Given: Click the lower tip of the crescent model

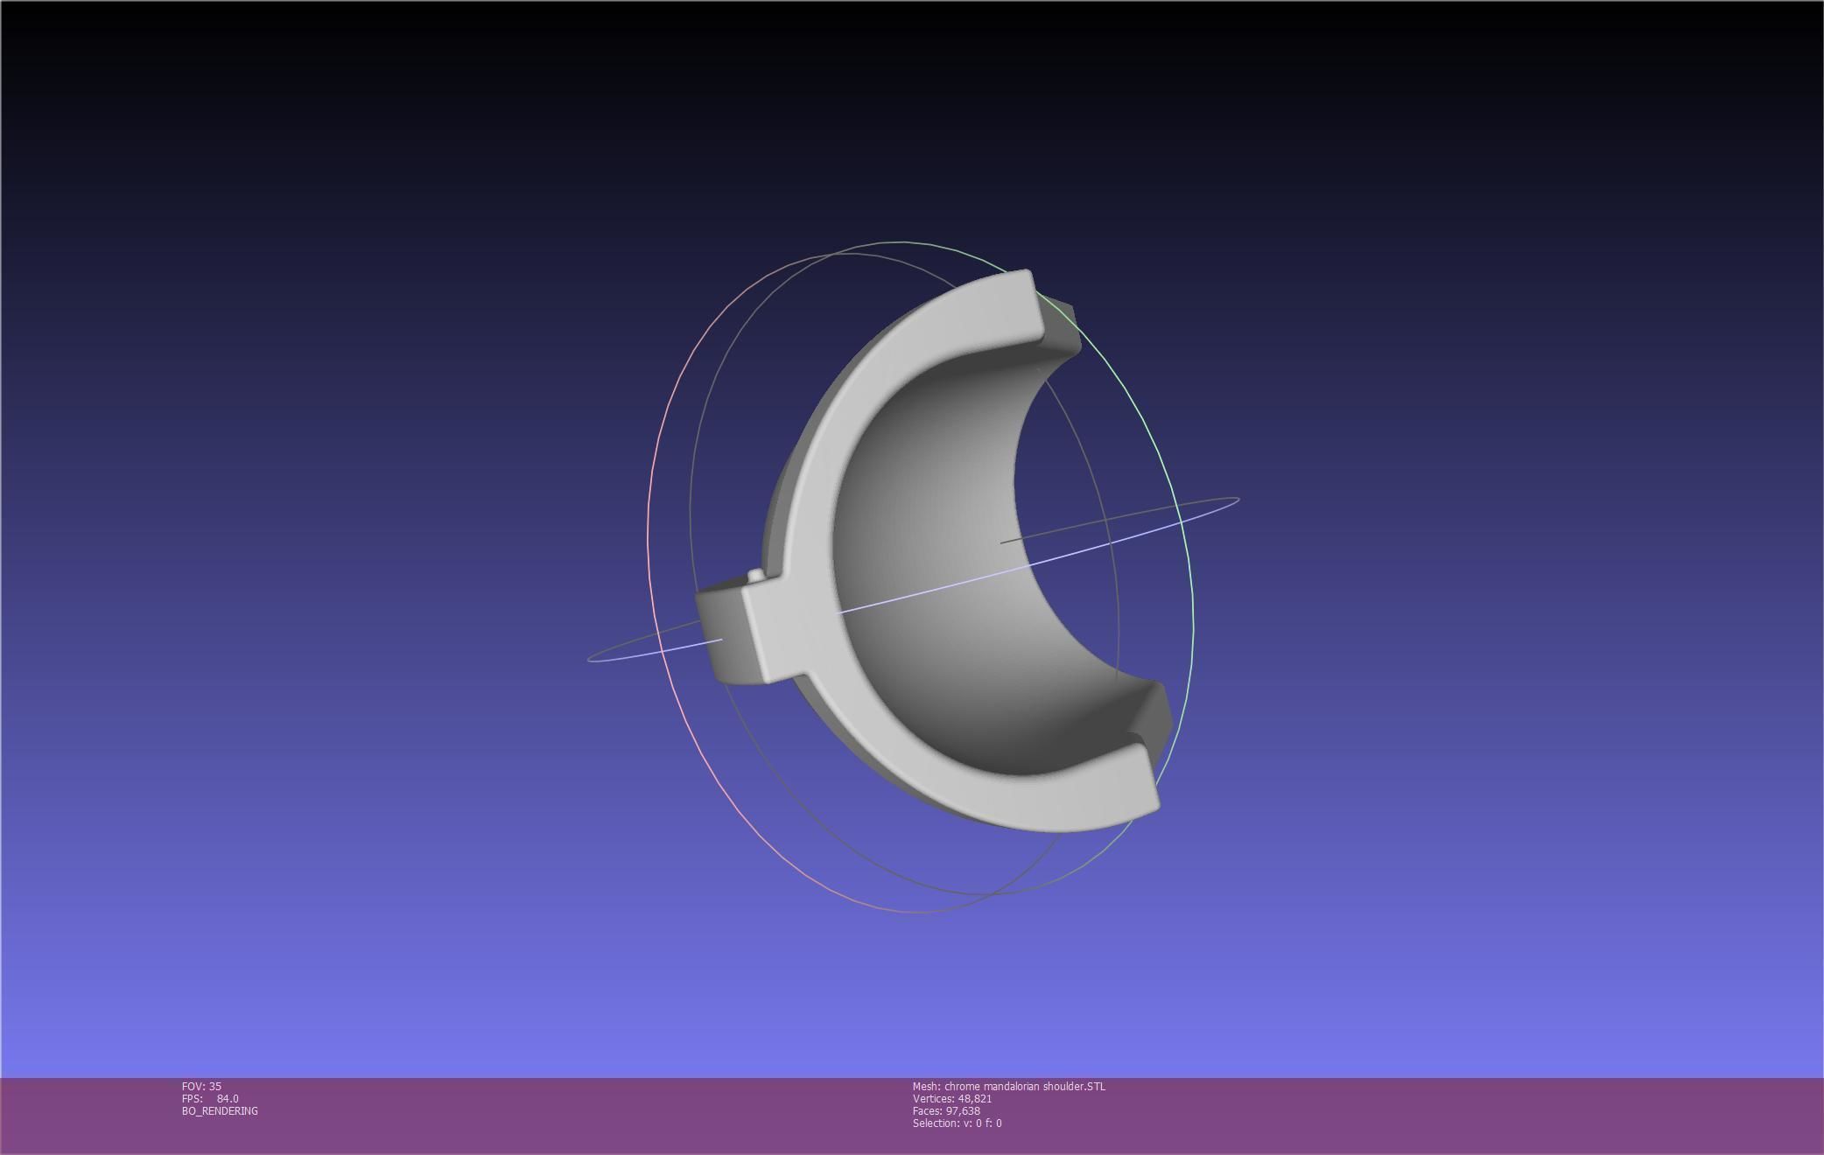Looking at the screenshot, I should pyautogui.click(x=1129, y=783).
